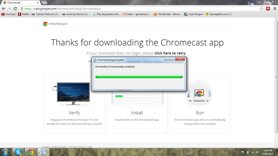Image resolution: width=278 pixels, height=156 pixels.
Task: Open the Cartoon Network bookmark
Action: pyautogui.click(x=46, y=14)
